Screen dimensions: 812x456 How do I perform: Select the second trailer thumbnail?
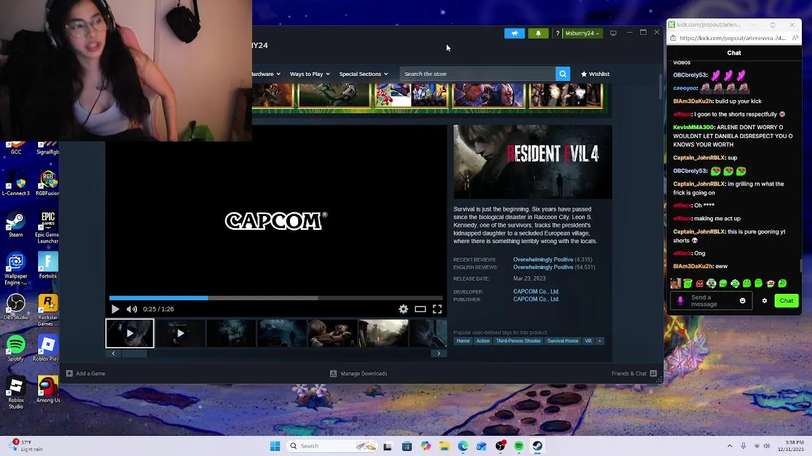(180, 333)
